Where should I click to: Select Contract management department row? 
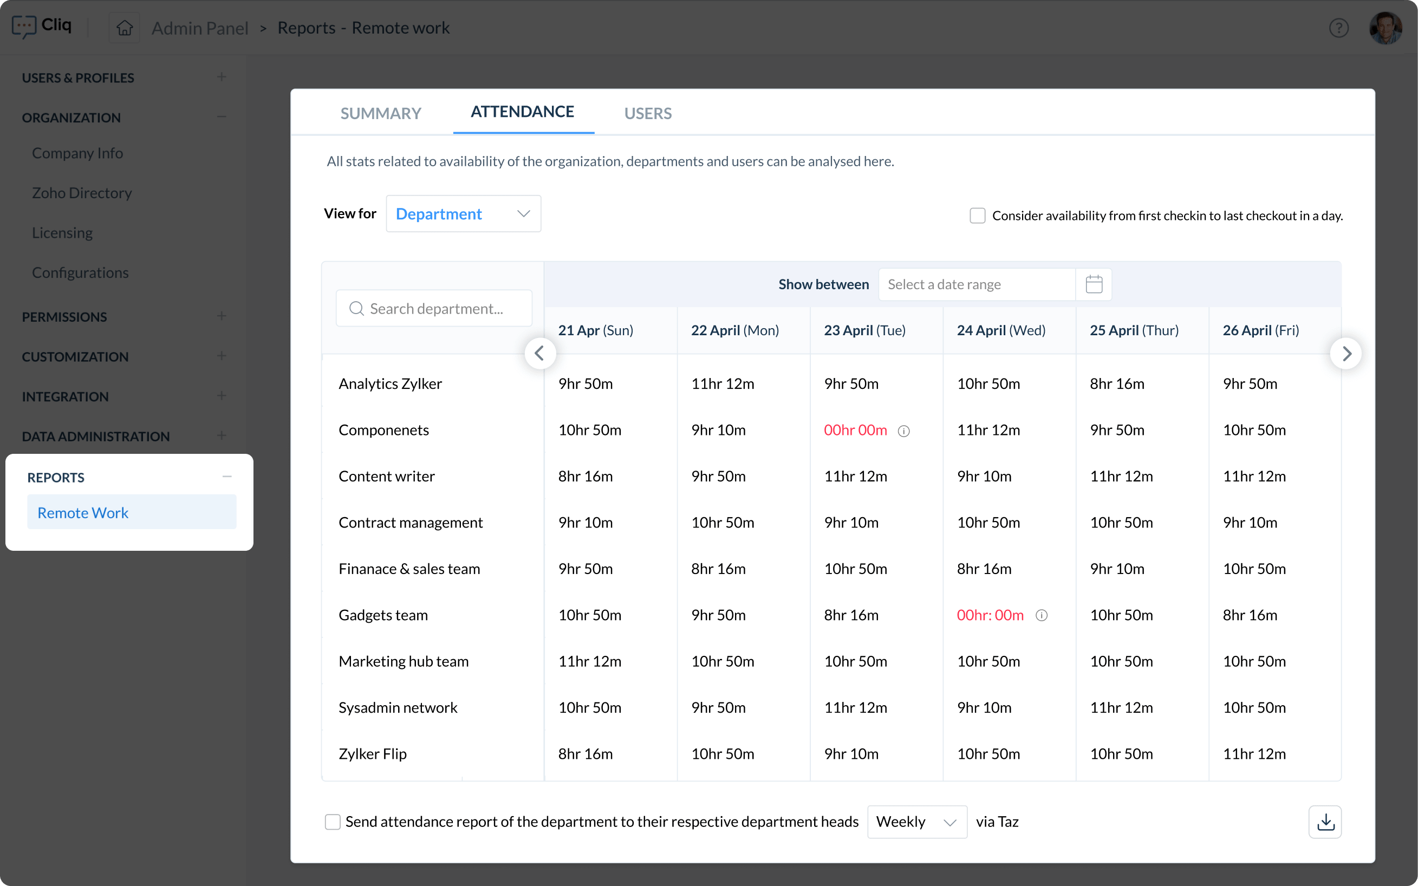tap(411, 523)
